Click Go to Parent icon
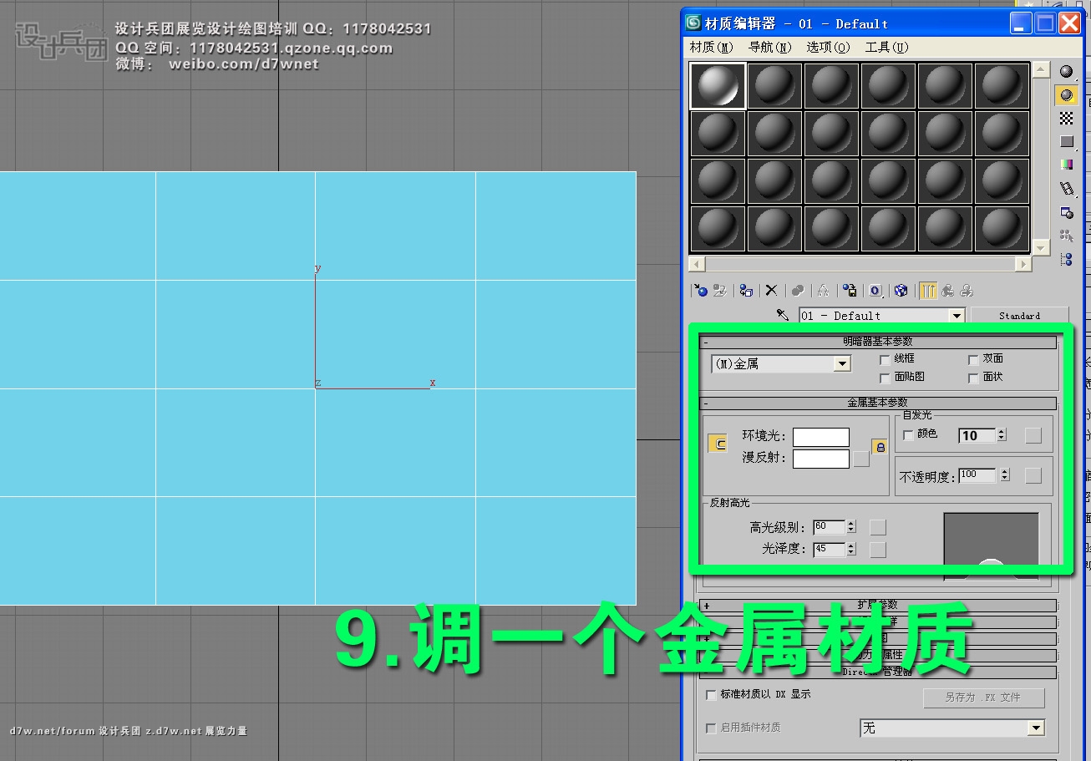Screen dimensions: 1091x761 point(947,291)
